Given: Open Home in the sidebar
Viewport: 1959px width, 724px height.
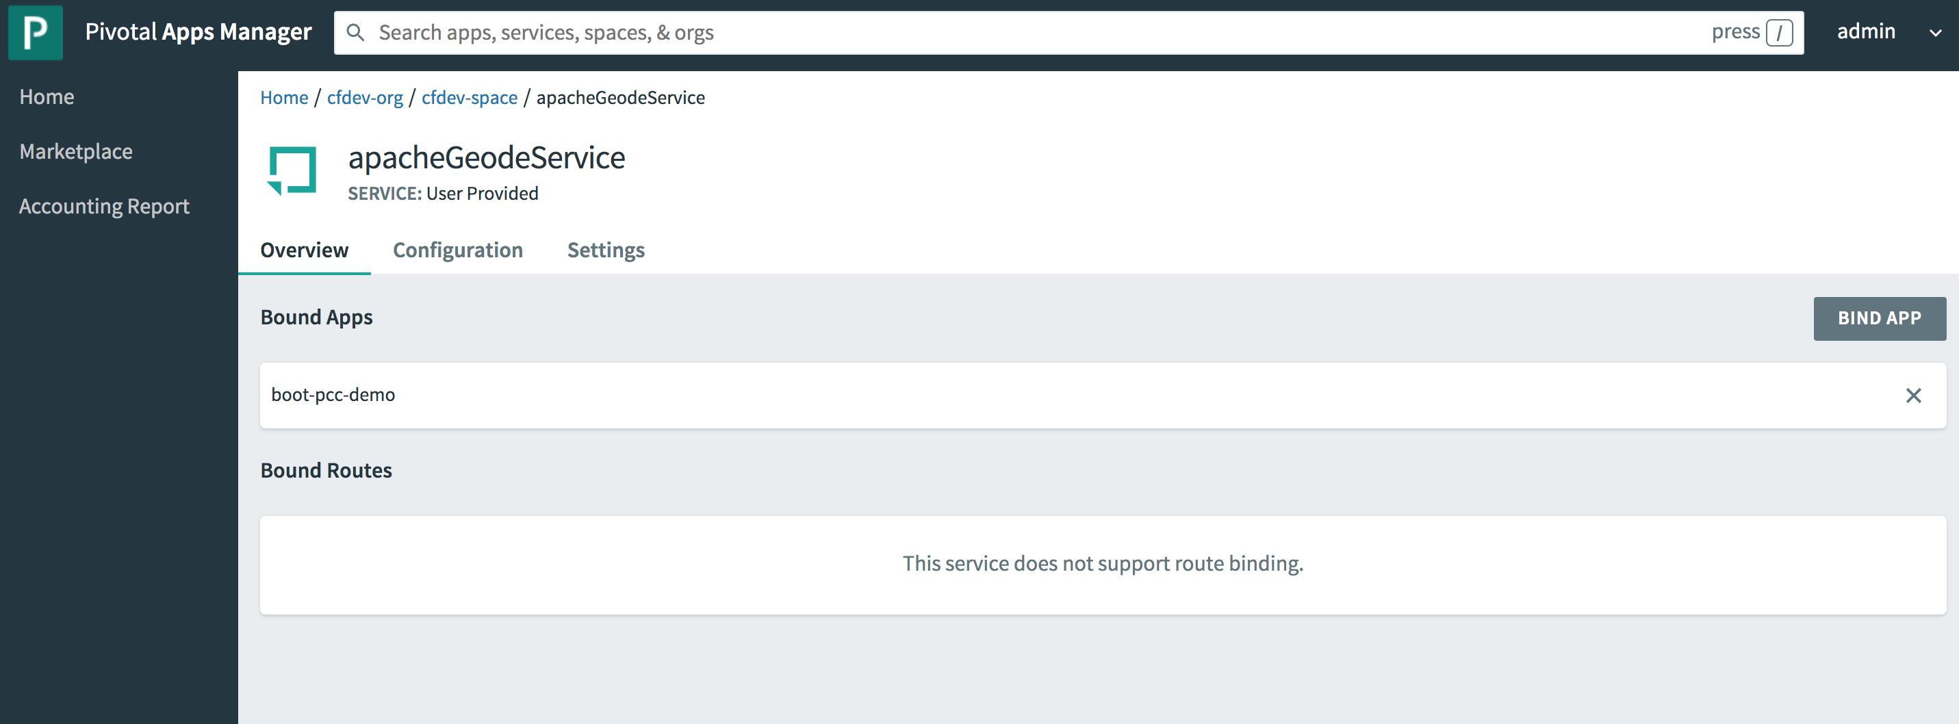Looking at the screenshot, I should point(47,97).
